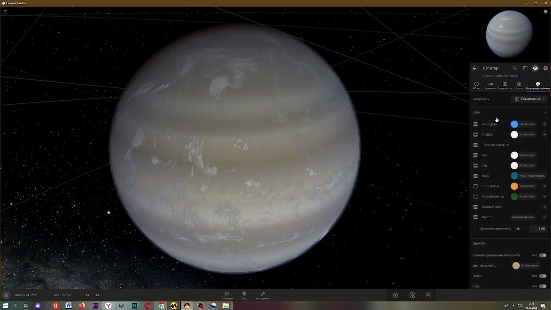Click the simulation date readout

(25, 295)
